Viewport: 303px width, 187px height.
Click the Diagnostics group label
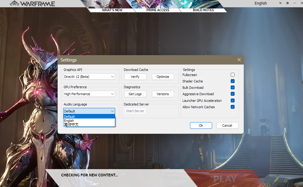[132, 87]
